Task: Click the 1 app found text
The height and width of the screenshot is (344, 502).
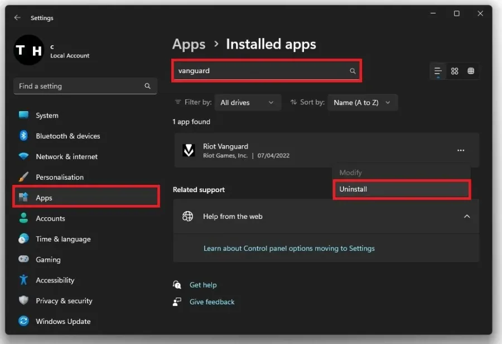Action: [191, 122]
